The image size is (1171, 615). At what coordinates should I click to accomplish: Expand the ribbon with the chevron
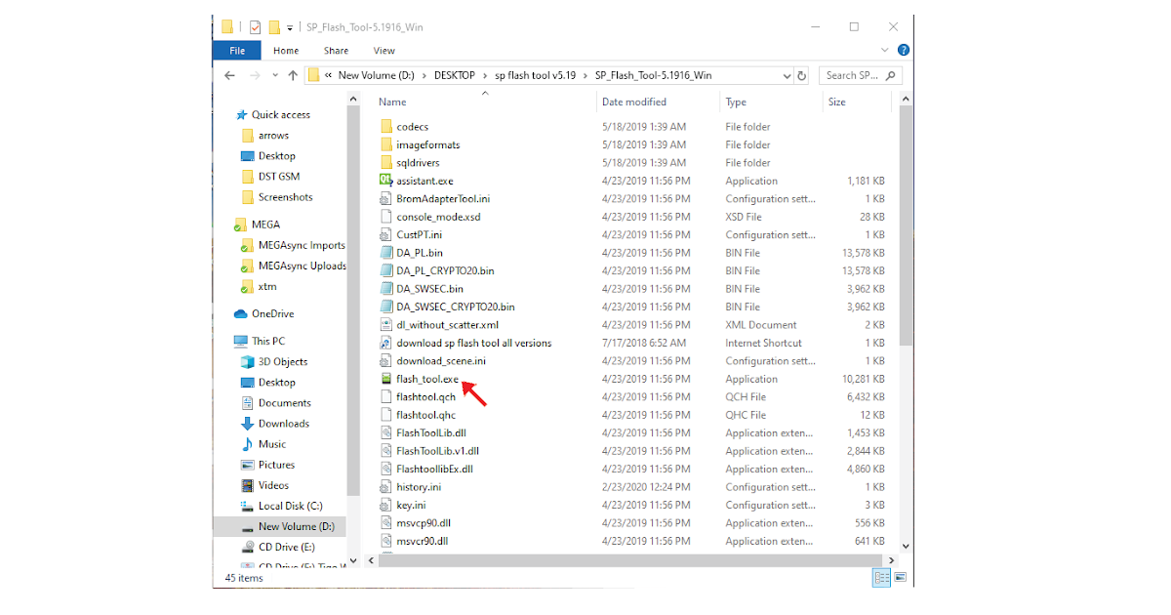(x=886, y=51)
